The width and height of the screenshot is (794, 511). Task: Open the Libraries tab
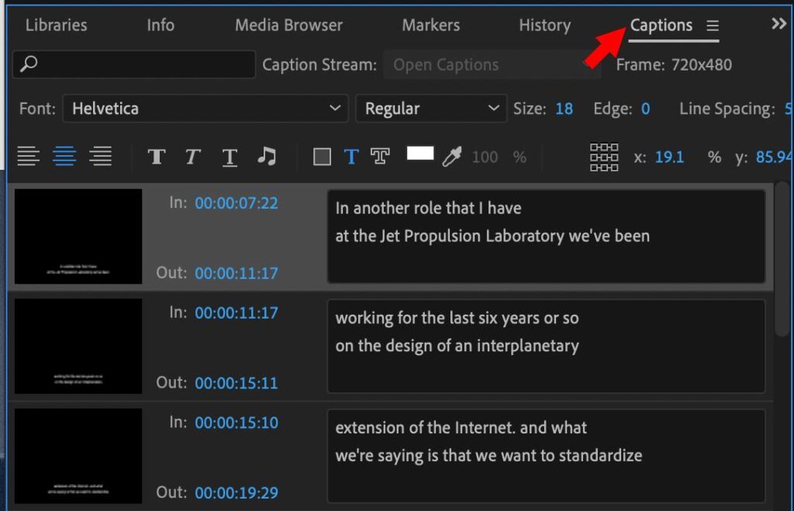point(56,25)
